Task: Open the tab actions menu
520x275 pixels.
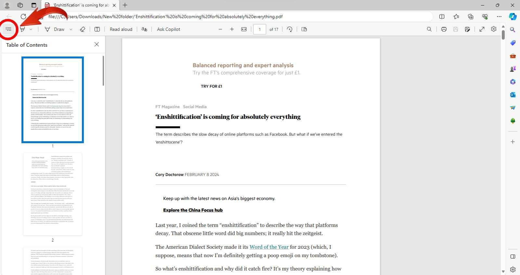Action: click(x=34, y=5)
